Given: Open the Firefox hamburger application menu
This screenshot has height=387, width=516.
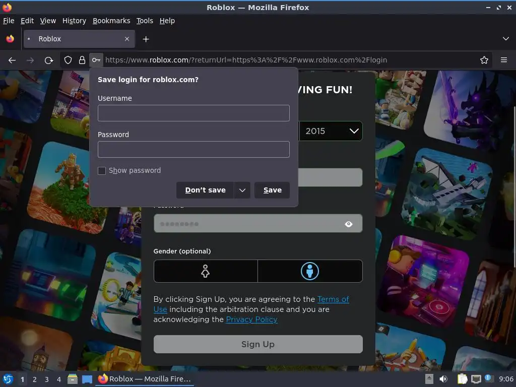Looking at the screenshot, I should 503,60.
